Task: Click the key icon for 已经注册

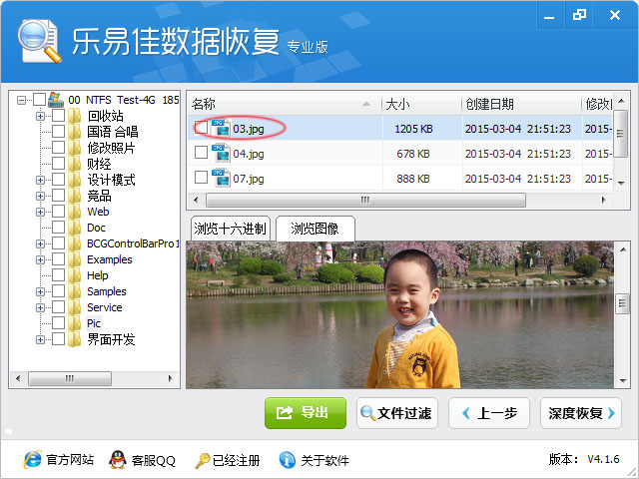Action: click(202, 461)
